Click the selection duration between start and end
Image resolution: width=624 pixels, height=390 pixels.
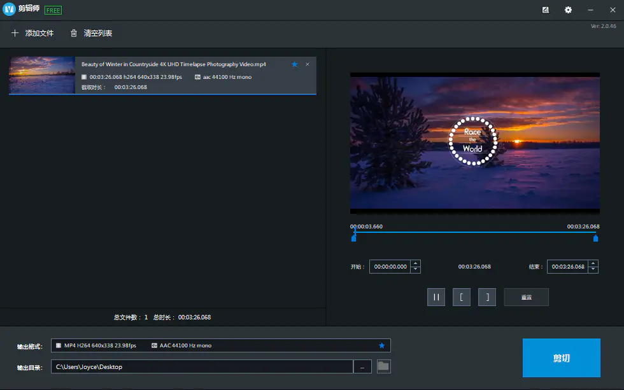(x=474, y=267)
